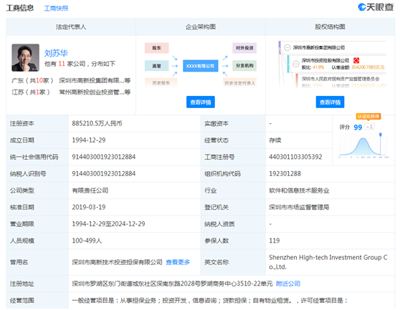Click business status value 存续
Image resolution: width=400 pixels, height=310 pixels.
coord(275,140)
